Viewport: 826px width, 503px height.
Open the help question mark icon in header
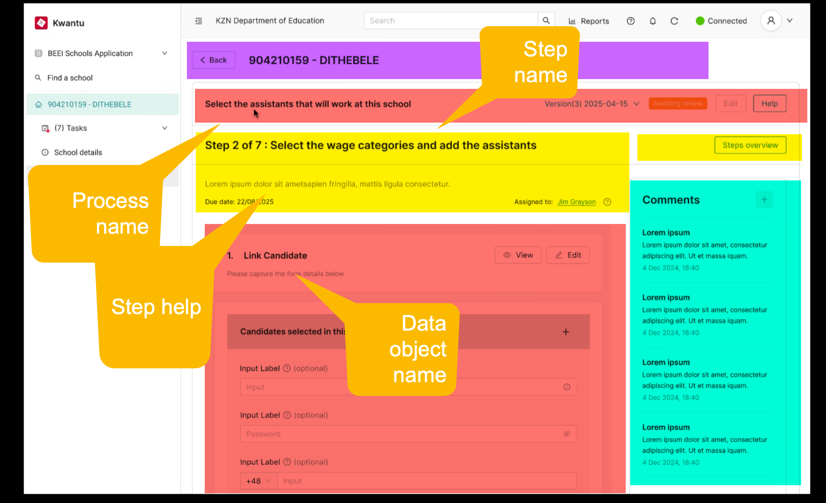[630, 21]
